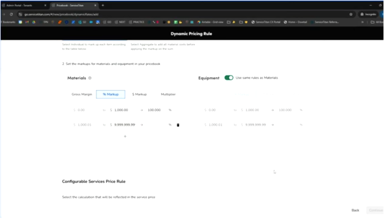
Task: Click 'Set the markups for materials and equipment' text
Action: coord(113,64)
